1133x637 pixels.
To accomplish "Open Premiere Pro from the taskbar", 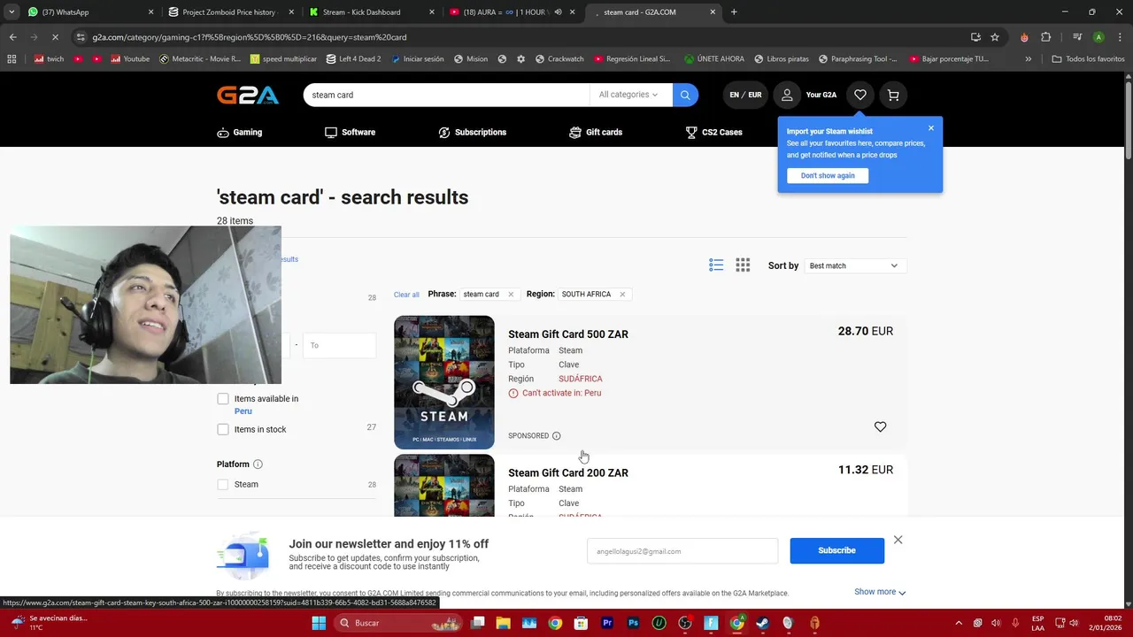I will 607,623.
